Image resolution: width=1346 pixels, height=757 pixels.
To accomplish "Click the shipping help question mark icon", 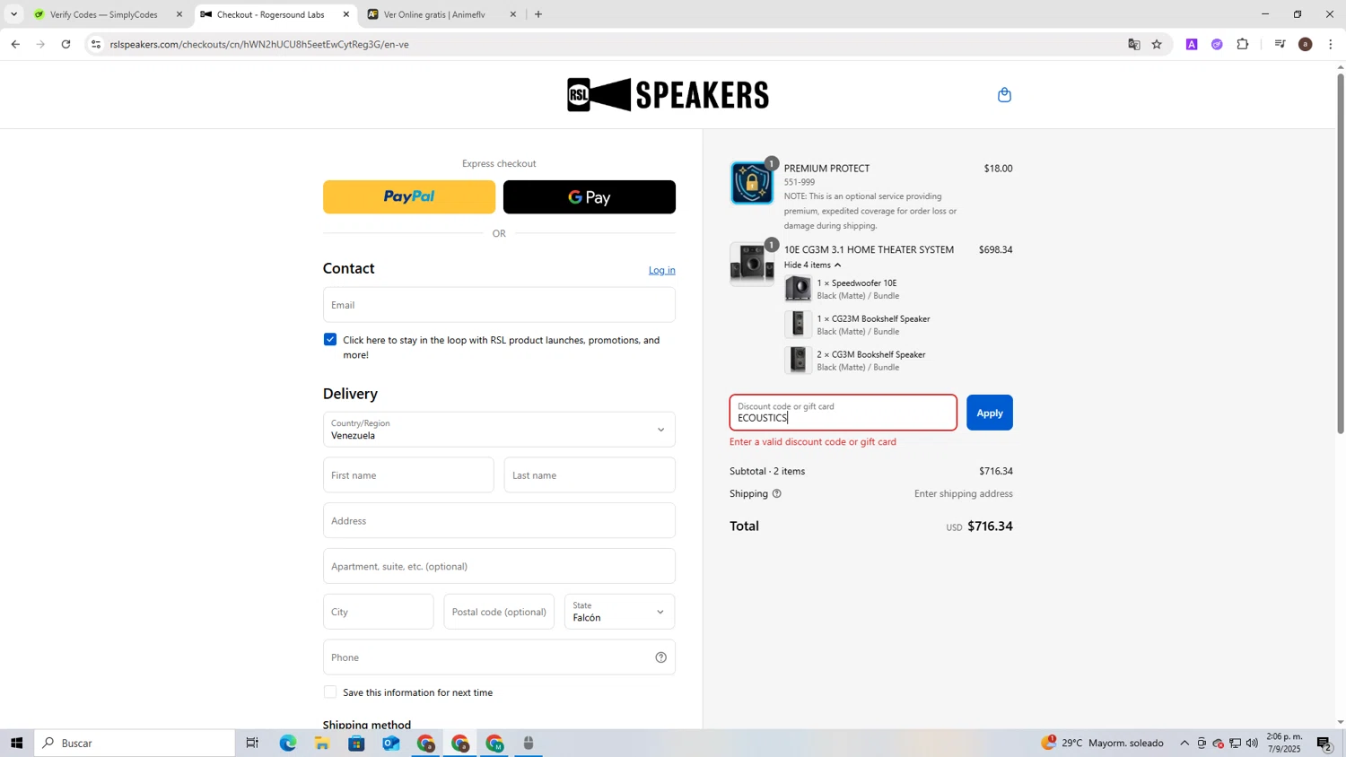I will point(777,493).
